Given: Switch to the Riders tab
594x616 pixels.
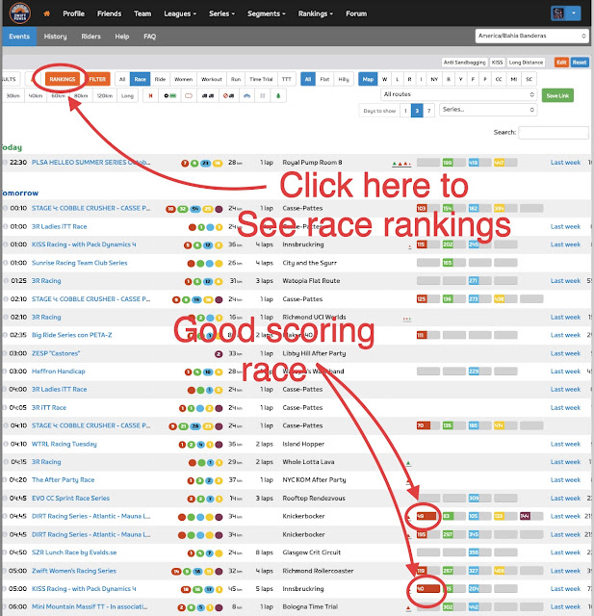Looking at the screenshot, I should coord(90,37).
